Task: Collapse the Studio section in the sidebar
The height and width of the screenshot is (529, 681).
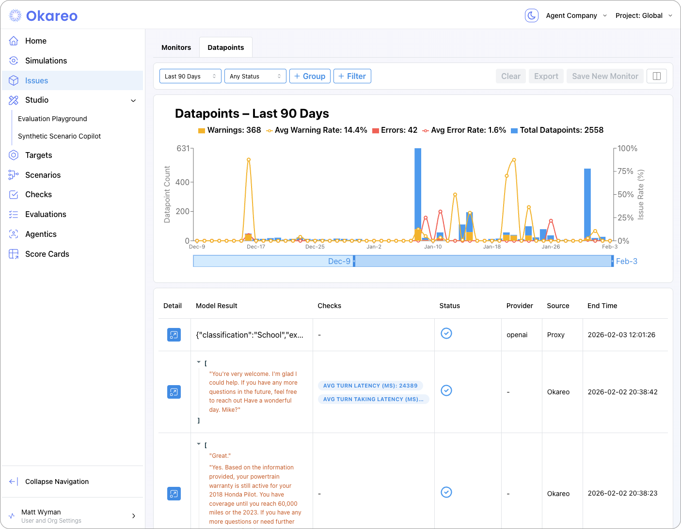Action: click(133, 100)
